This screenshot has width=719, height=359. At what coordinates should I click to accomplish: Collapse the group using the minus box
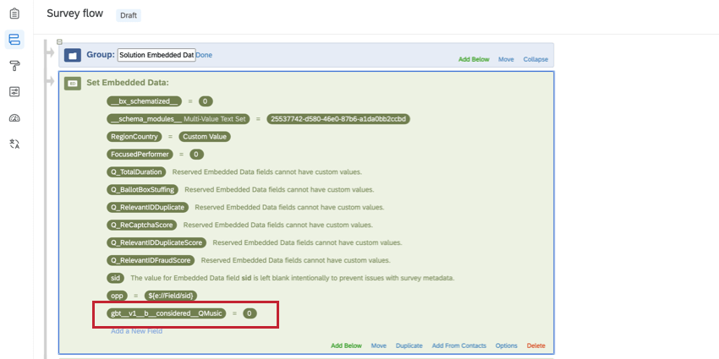(x=59, y=41)
